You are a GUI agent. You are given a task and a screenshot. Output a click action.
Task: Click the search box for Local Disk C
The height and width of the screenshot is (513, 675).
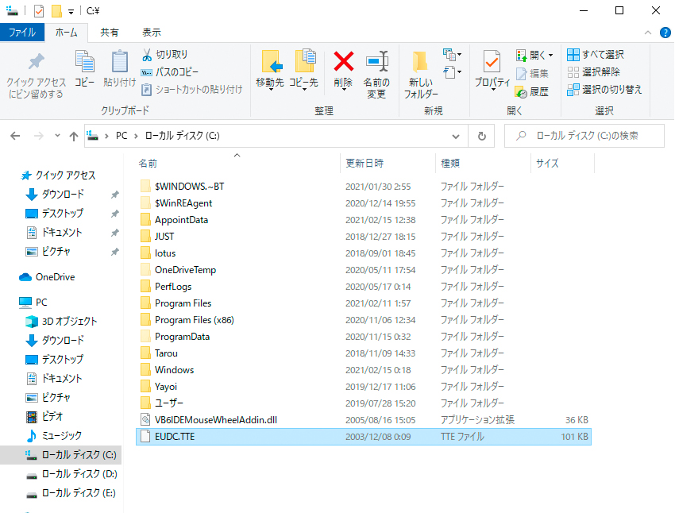(x=584, y=136)
